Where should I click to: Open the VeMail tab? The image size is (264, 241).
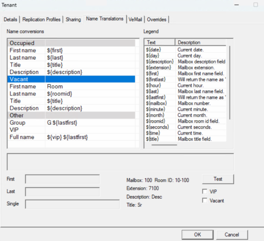coord(135,19)
